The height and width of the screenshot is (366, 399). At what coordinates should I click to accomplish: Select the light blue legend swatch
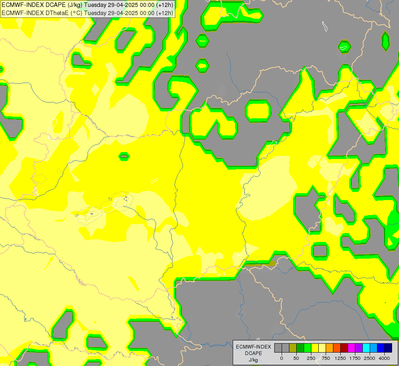tap(374, 348)
